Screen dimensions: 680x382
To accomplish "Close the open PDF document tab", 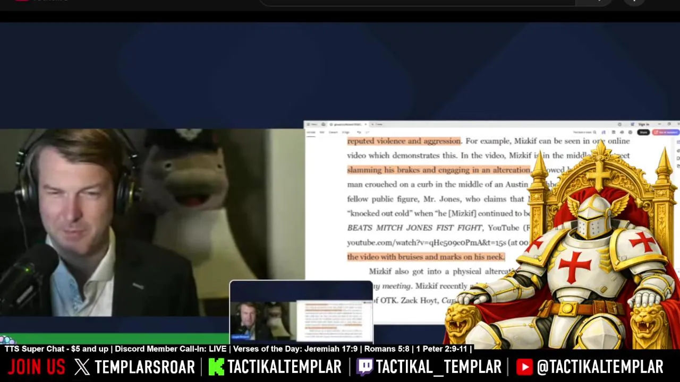I will [365, 124].
